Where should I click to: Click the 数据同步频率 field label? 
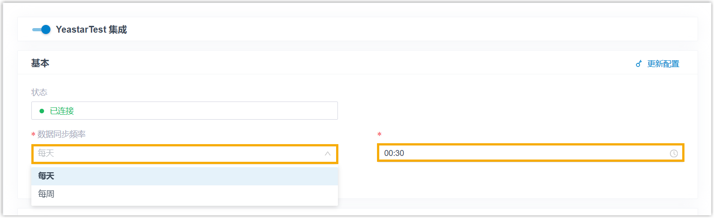[x=61, y=134]
